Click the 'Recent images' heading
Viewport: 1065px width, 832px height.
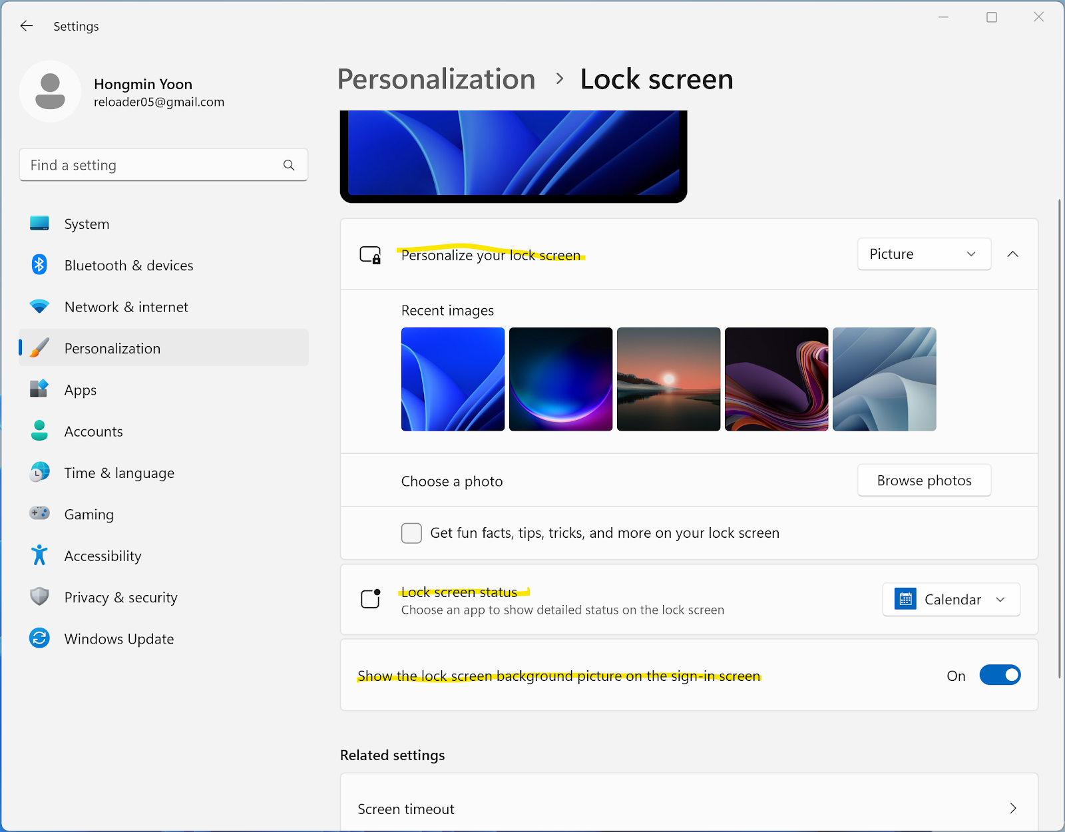pyautogui.click(x=447, y=311)
